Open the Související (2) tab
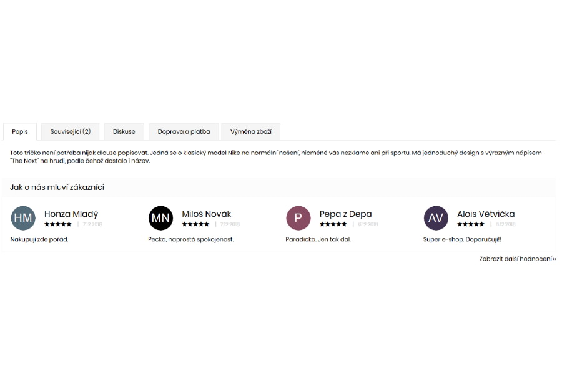562x375 pixels. [70, 132]
